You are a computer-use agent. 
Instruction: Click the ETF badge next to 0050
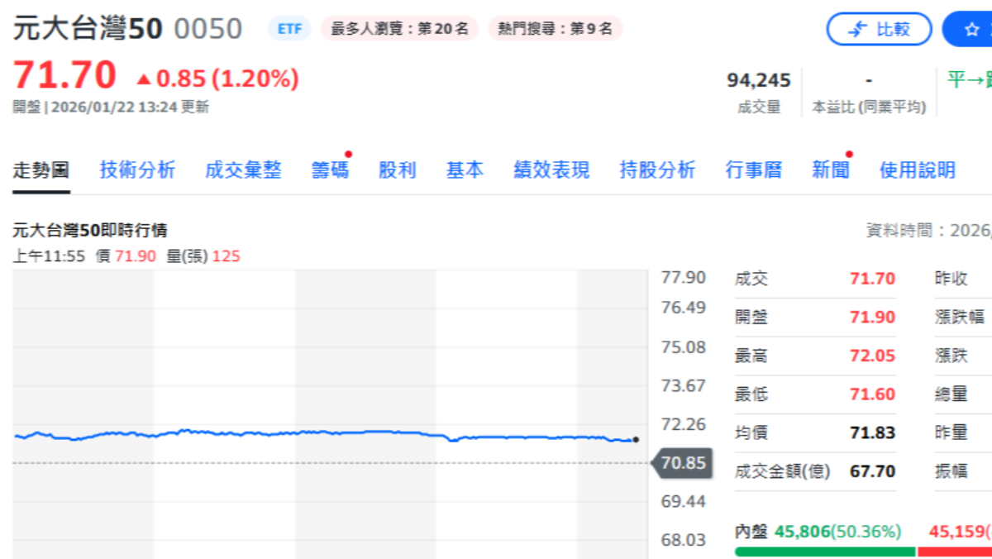pos(289,29)
